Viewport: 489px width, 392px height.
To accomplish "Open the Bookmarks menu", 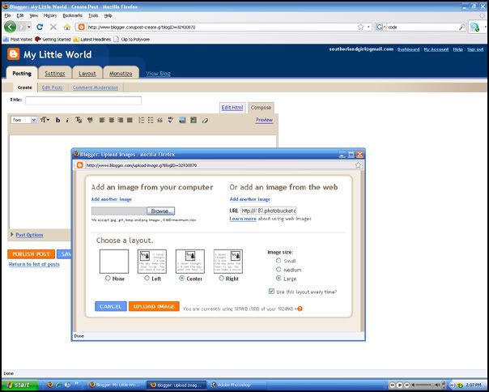I will tap(72, 15).
